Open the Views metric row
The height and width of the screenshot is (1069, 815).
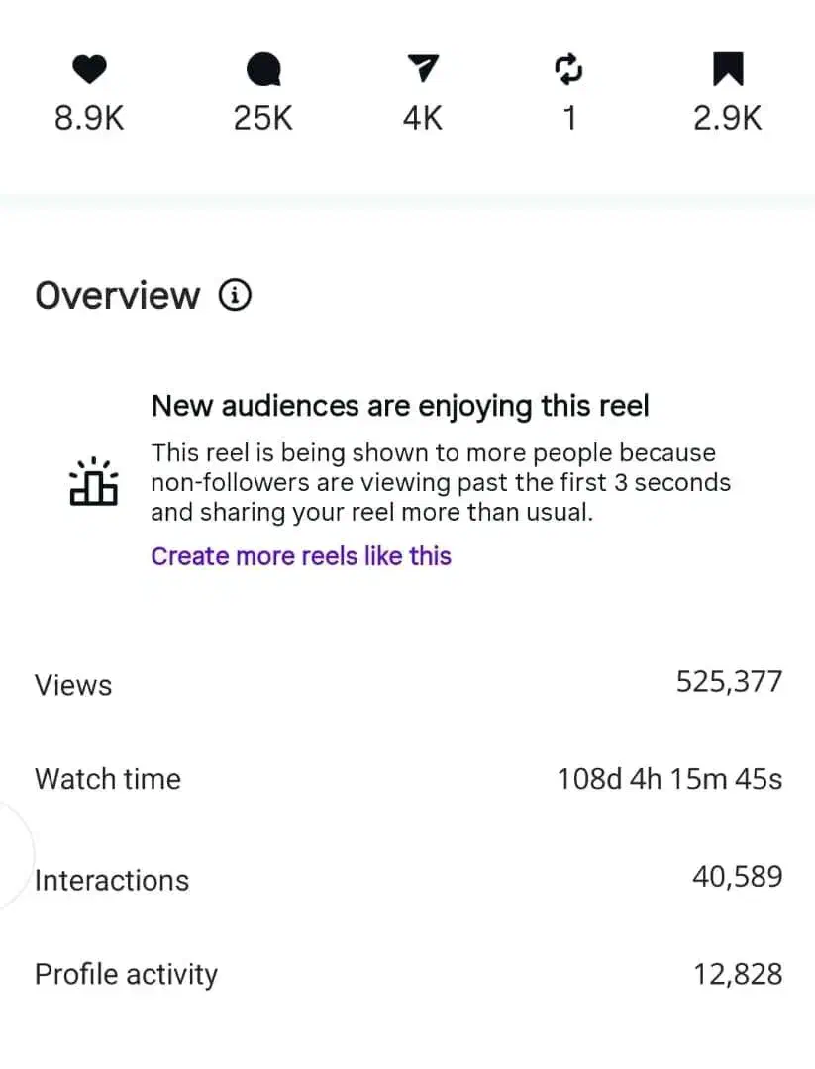pos(408,683)
